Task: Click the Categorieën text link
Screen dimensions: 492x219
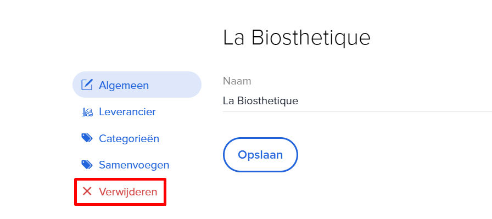Action: coord(129,138)
